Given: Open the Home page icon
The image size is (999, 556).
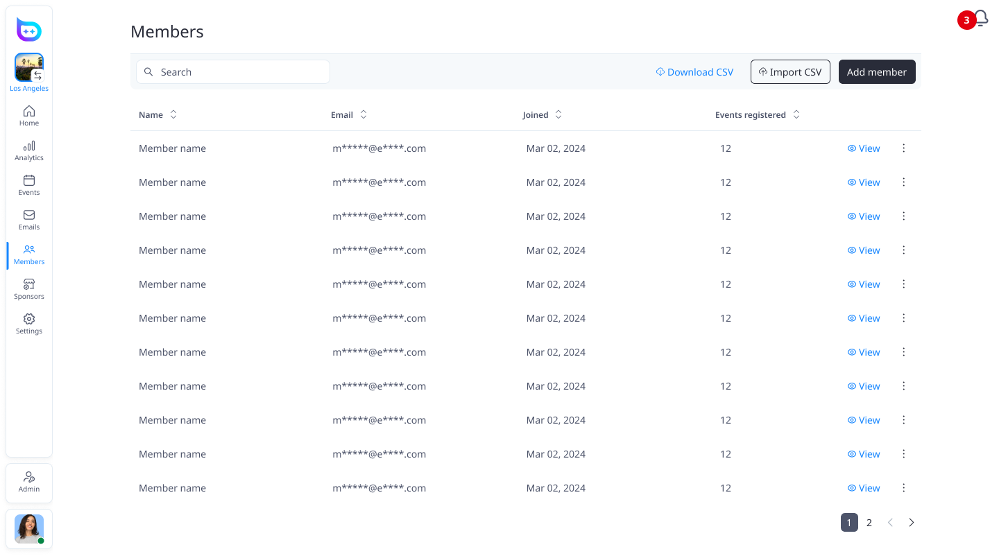Looking at the screenshot, I should tap(29, 116).
